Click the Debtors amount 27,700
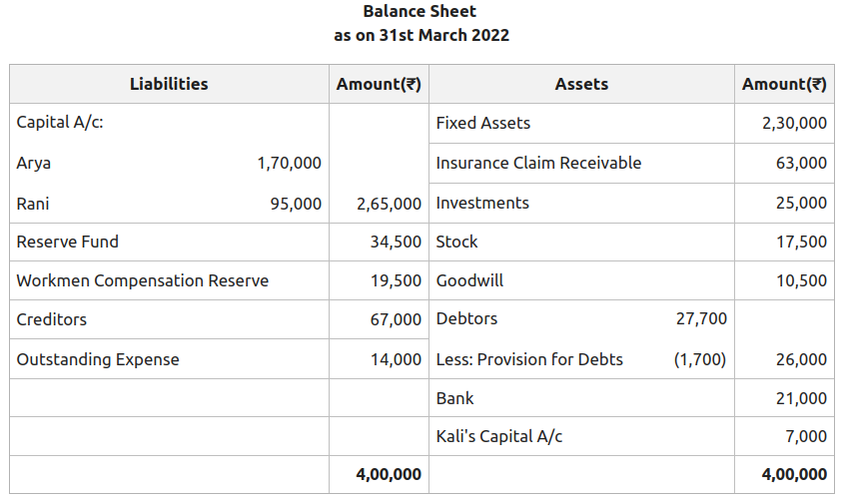Image resolution: width=844 pixels, height=501 pixels. [701, 319]
